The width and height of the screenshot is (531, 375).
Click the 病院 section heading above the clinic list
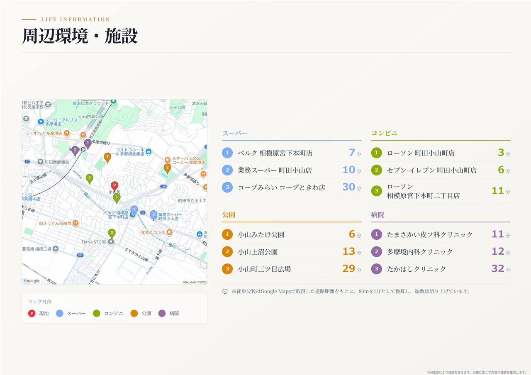tap(378, 215)
